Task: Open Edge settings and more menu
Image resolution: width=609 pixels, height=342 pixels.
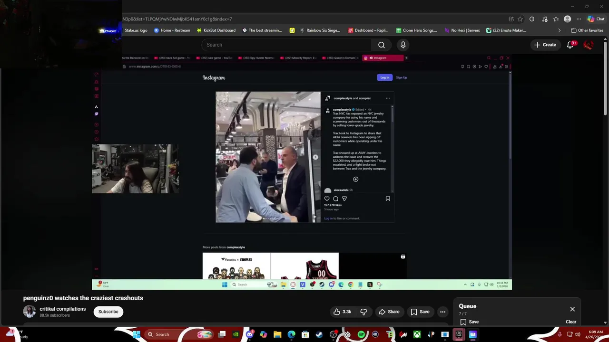Action: [x=579, y=19]
